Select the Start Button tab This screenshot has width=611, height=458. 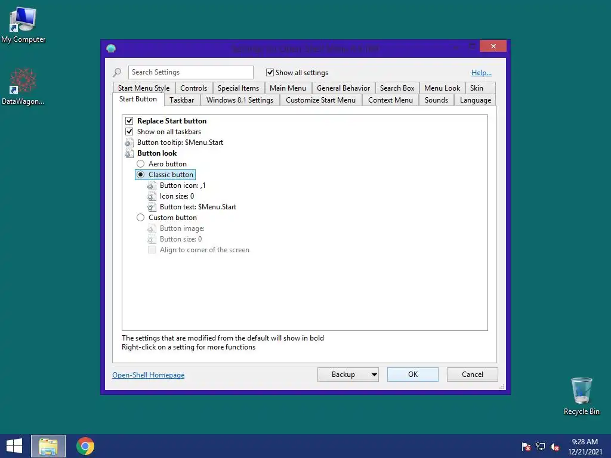pos(138,99)
